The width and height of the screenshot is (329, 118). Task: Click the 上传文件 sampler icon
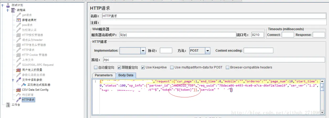[19, 60]
